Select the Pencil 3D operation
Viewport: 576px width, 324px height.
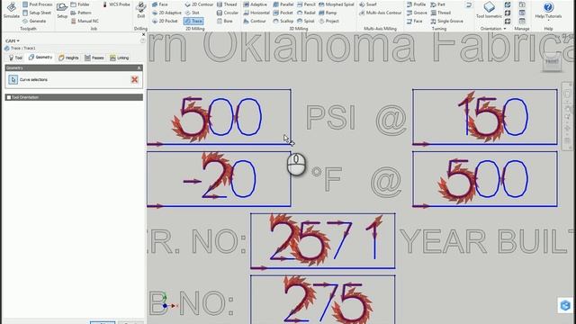(x=306, y=4)
